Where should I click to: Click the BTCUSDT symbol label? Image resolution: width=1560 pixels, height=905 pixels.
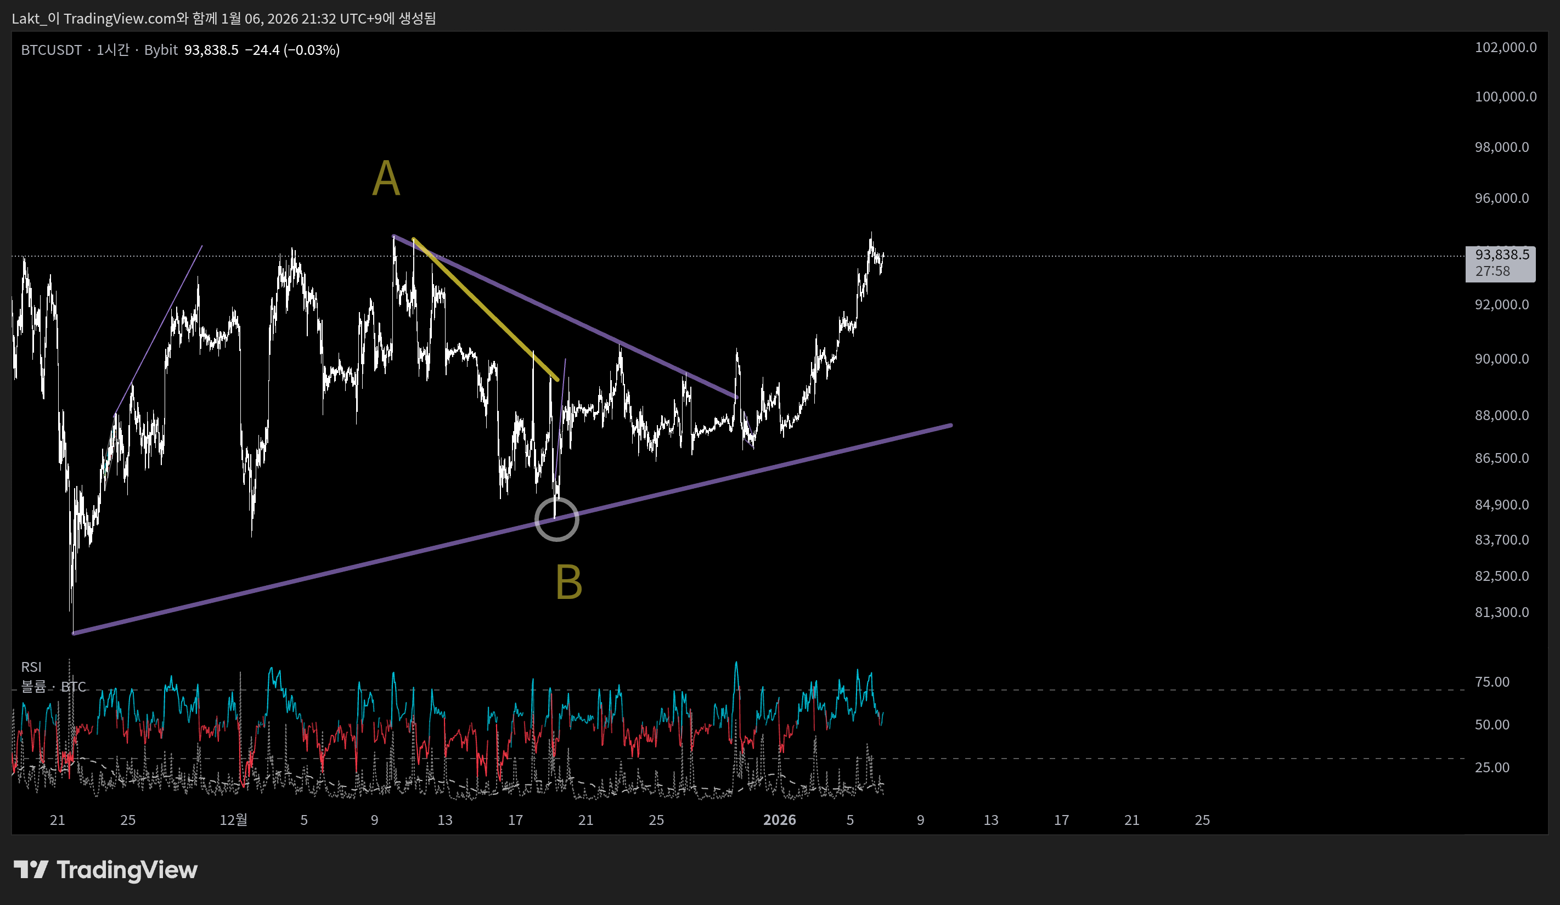[52, 50]
